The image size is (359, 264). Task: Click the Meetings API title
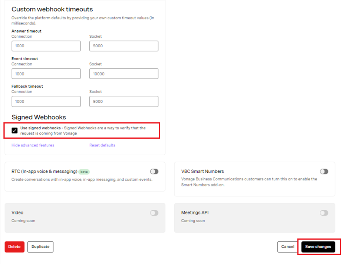[195, 213]
